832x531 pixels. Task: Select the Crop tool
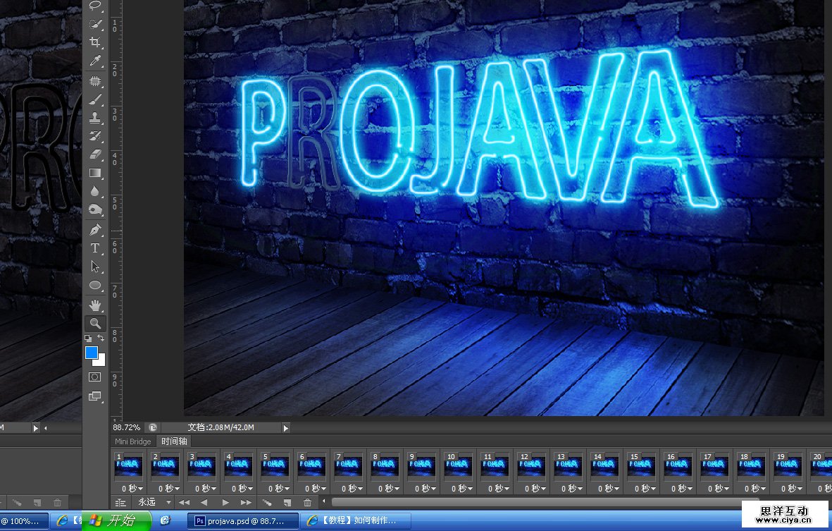(x=95, y=43)
